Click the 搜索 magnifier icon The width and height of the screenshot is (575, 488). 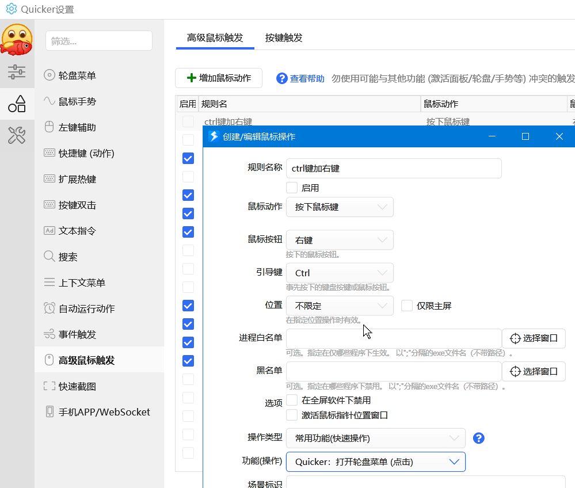(x=49, y=256)
